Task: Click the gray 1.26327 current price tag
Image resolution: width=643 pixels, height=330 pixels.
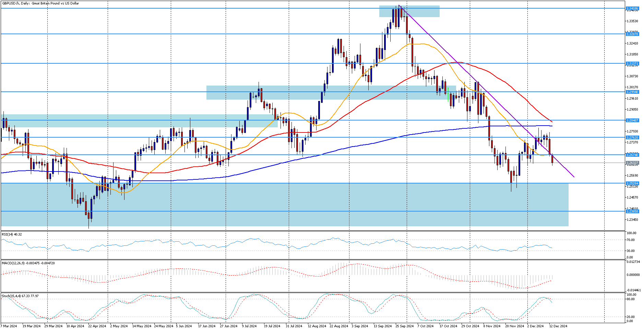Action: 632,163
